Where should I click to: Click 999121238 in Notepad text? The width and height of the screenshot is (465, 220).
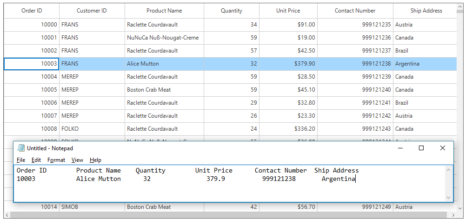[279, 179]
